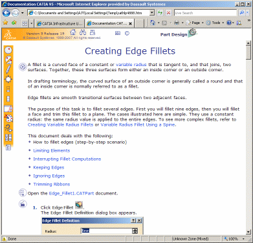Click the RSS Feeds toolbar icon
The image size is (253, 243).
(164, 23)
